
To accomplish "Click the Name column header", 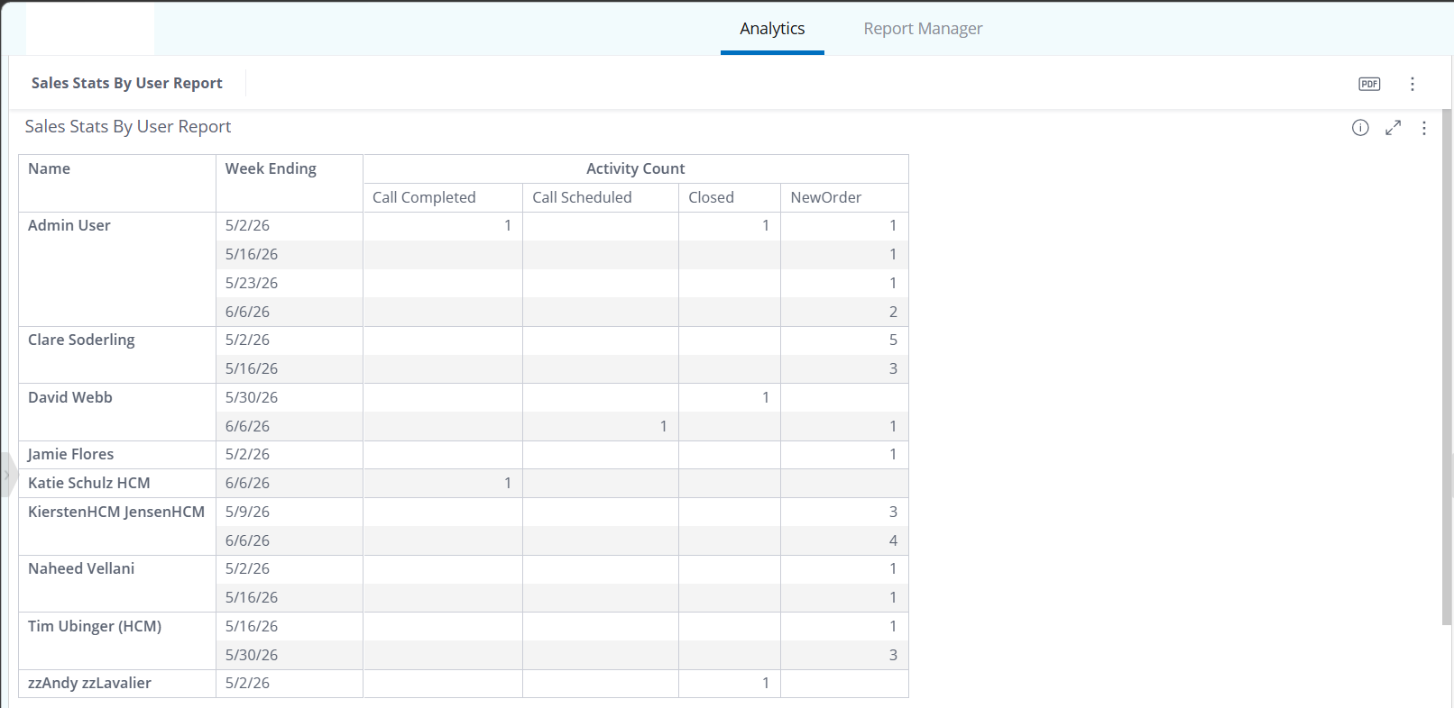I will [117, 183].
